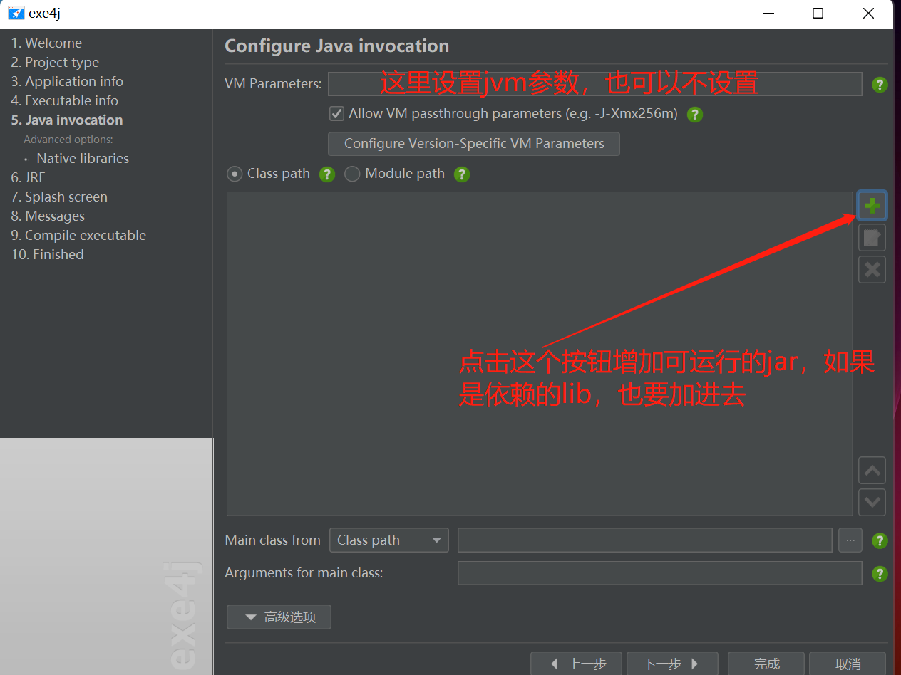Click the edit classpath entry icon

(872, 238)
